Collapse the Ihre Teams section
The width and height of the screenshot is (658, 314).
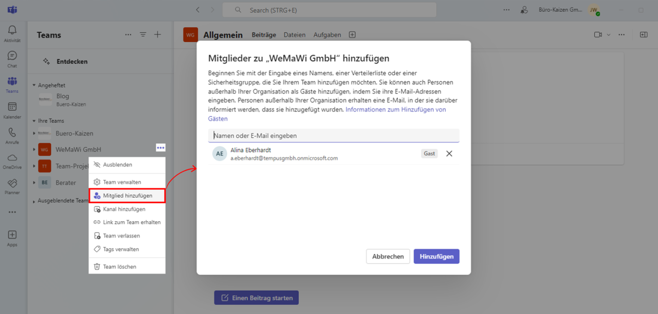(34, 121)
